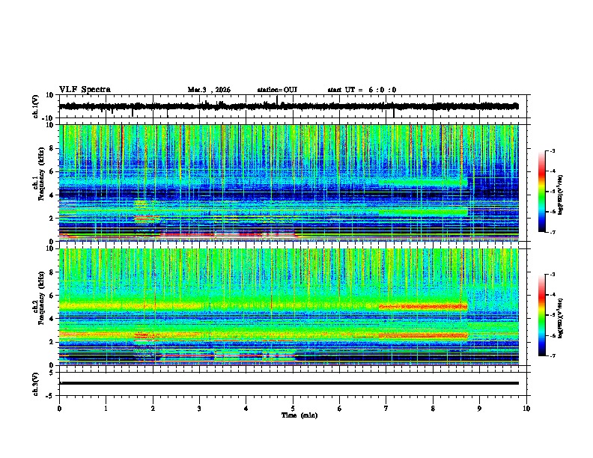
Task: Click the '6' kHz tick on ch.1 spectrogram
Action: (52, 171)
